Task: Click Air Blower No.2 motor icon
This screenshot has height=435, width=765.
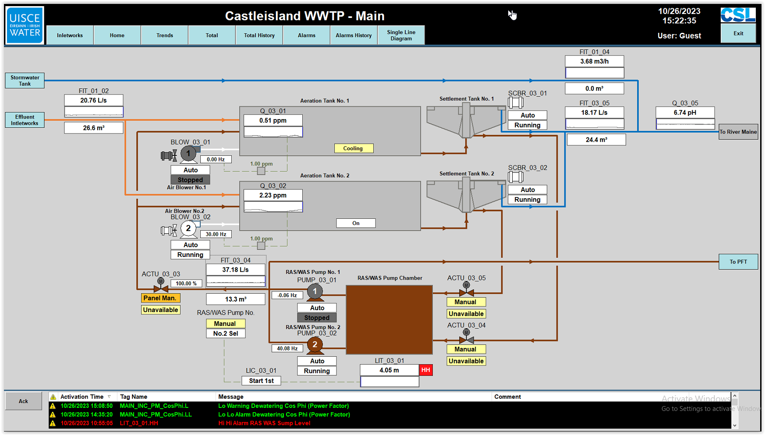Action: click(188, 229)
